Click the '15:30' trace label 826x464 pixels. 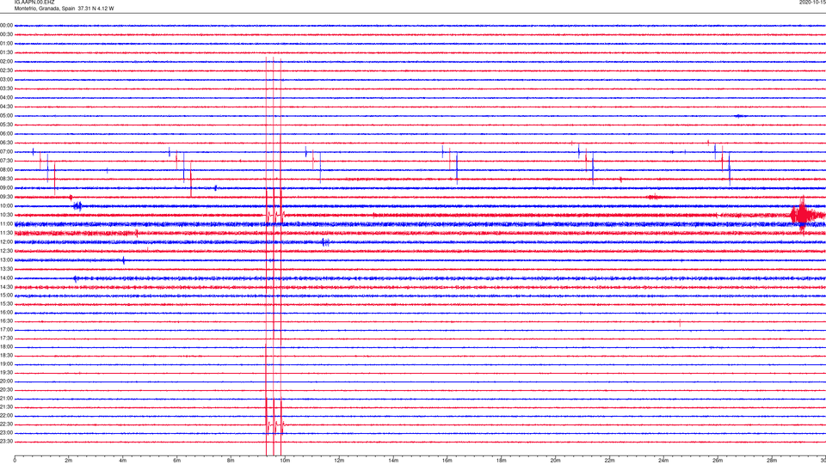coord(6,304)
